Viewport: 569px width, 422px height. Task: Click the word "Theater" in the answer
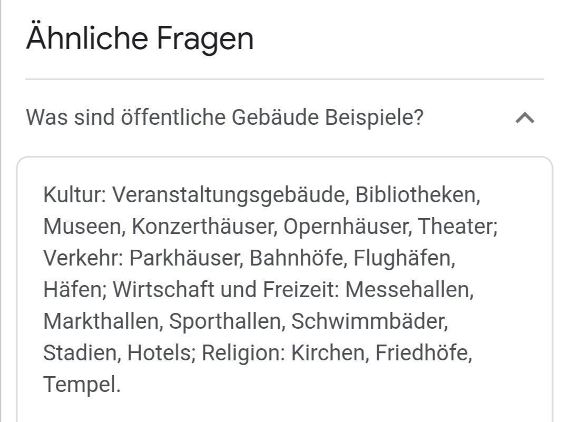click(456, 227)
